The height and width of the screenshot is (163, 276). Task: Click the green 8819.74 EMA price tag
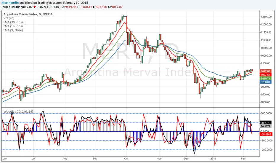tap(265, 79)
